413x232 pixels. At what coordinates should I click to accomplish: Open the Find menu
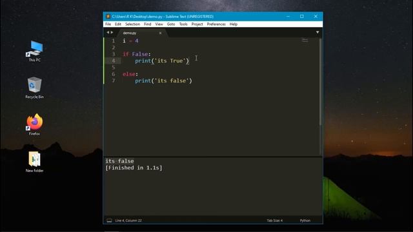point(148,24)
